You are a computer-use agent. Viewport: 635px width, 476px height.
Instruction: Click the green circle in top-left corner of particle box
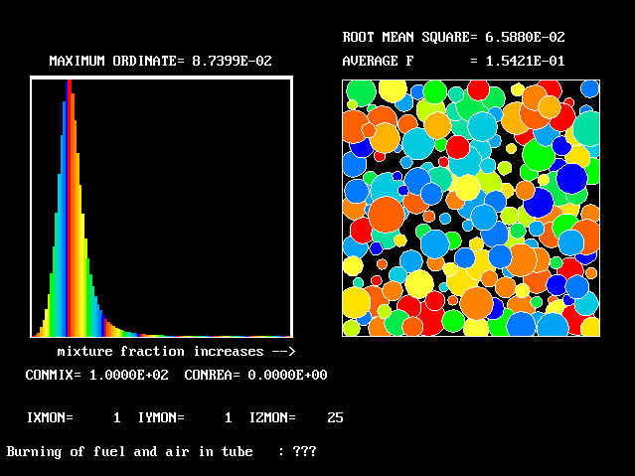pos(359,91)
